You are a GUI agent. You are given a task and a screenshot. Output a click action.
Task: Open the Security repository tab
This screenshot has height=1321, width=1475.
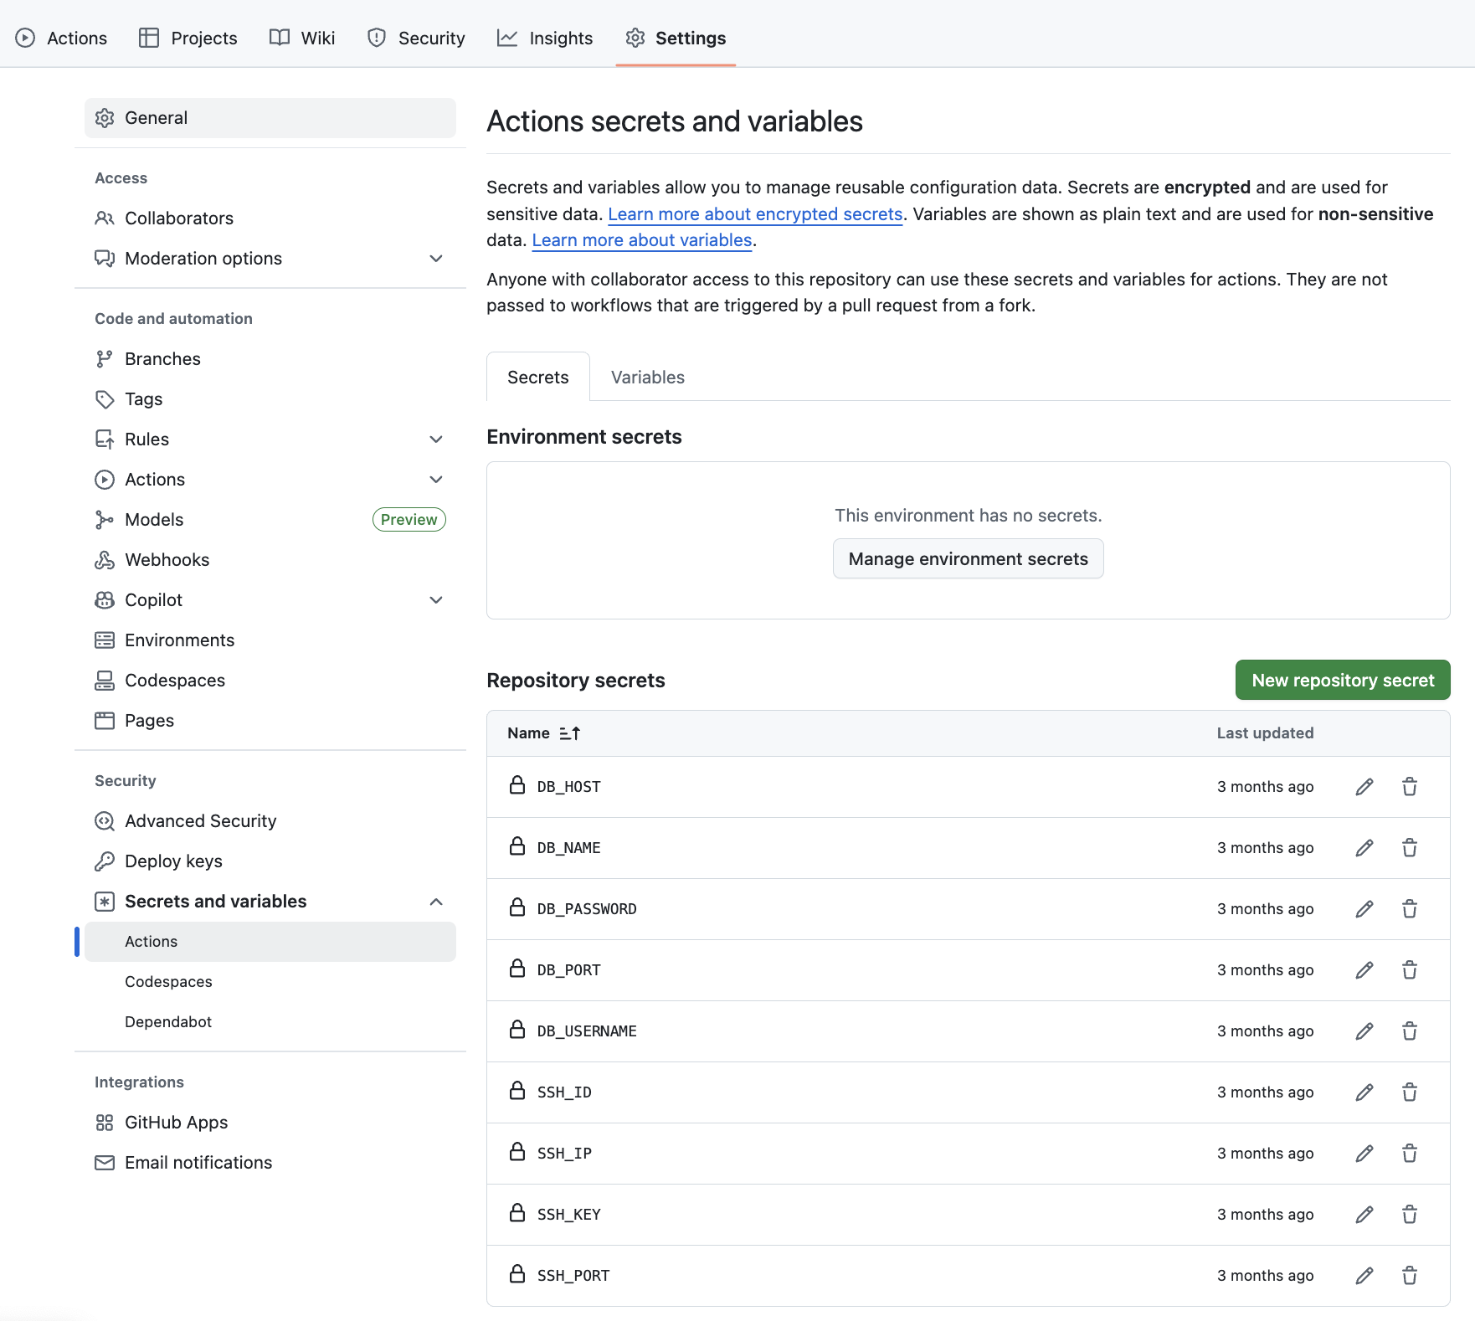[x=416, y=39]
